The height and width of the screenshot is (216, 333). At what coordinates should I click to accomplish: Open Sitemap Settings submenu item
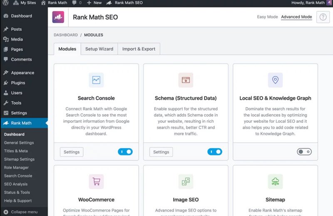(19, 159)
